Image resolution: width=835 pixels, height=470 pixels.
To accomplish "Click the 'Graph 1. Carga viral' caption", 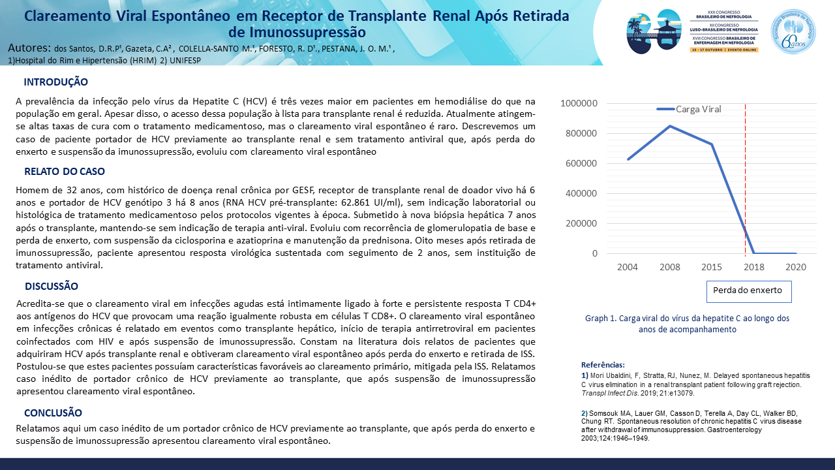I will [x=687, y=324].
